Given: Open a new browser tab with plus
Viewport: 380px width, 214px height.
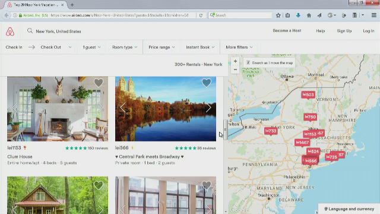Looking at the screenshot, I should point(72,5).
